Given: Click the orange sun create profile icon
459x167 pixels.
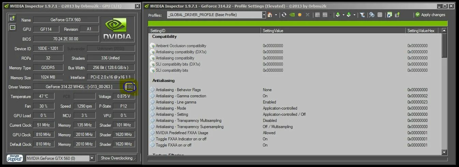Looking at the screenshot, I should click(300, 15).
